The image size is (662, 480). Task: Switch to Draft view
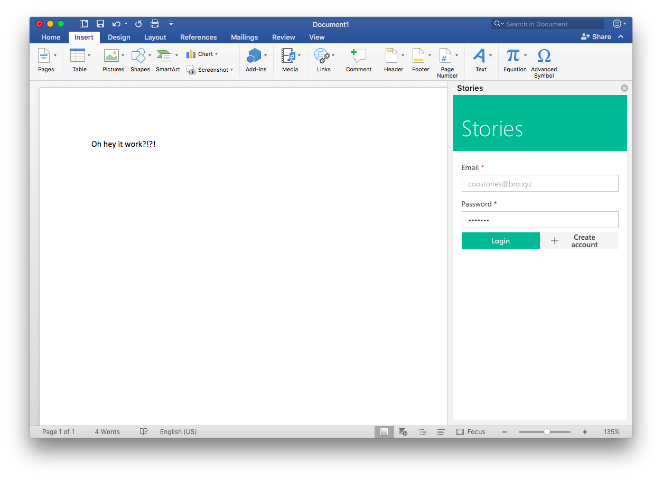tap(441, 431)
